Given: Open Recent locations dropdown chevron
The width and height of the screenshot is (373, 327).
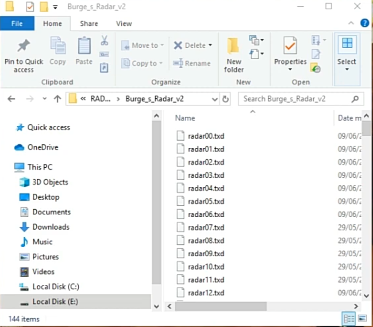Looking at the screenshot, I should click(45, 99).
